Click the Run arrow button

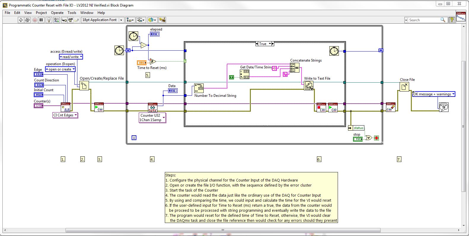[21, 20]
